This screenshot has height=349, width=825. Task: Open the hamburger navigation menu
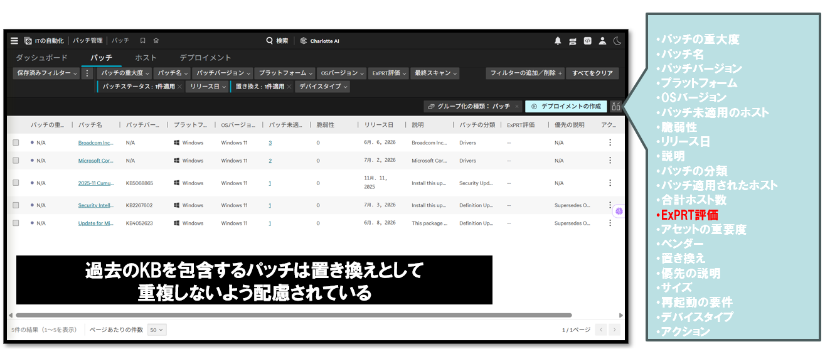click(14, 41)
